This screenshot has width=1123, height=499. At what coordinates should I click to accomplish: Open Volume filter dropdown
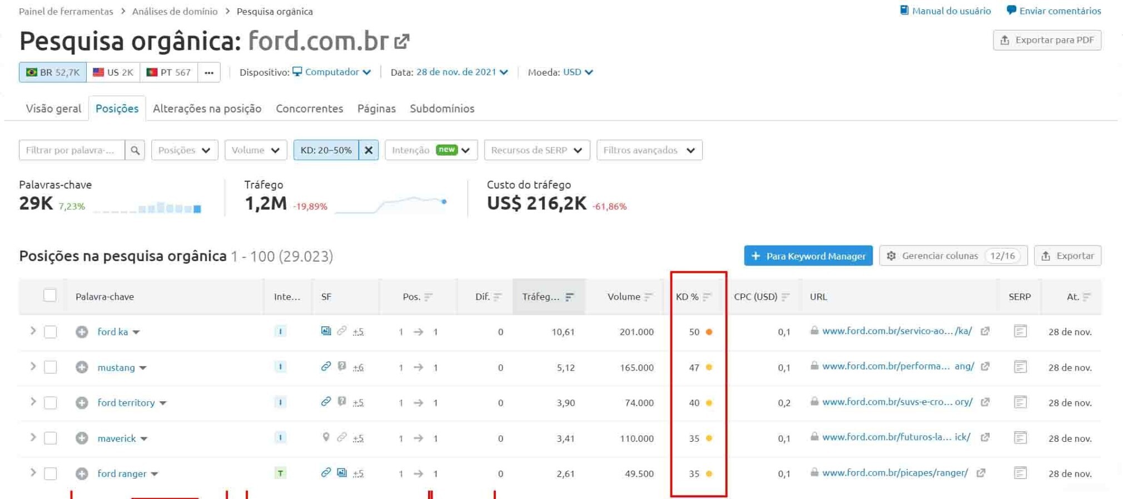pos(256,150)
